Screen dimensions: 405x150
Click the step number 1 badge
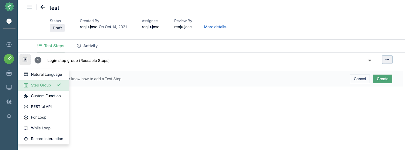[38, 60]
